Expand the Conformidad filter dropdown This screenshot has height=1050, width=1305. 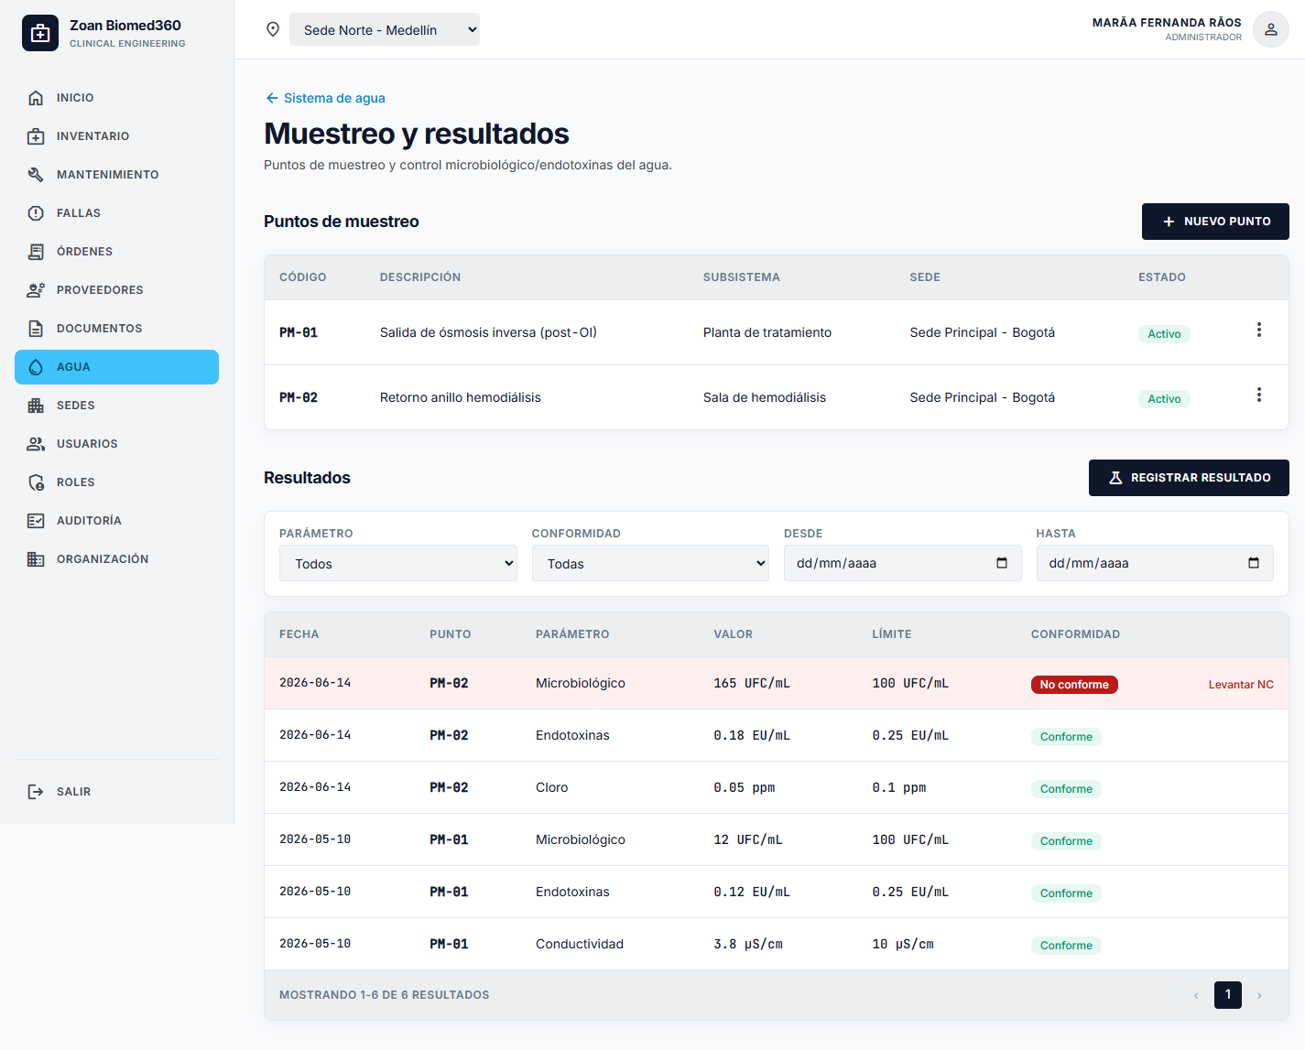point(650,563)
